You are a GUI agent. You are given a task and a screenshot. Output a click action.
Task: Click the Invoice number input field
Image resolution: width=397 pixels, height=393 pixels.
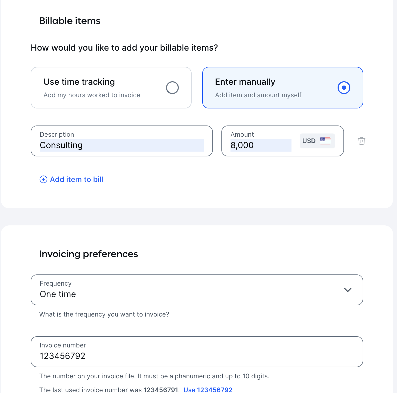click(x=197, y=352)
